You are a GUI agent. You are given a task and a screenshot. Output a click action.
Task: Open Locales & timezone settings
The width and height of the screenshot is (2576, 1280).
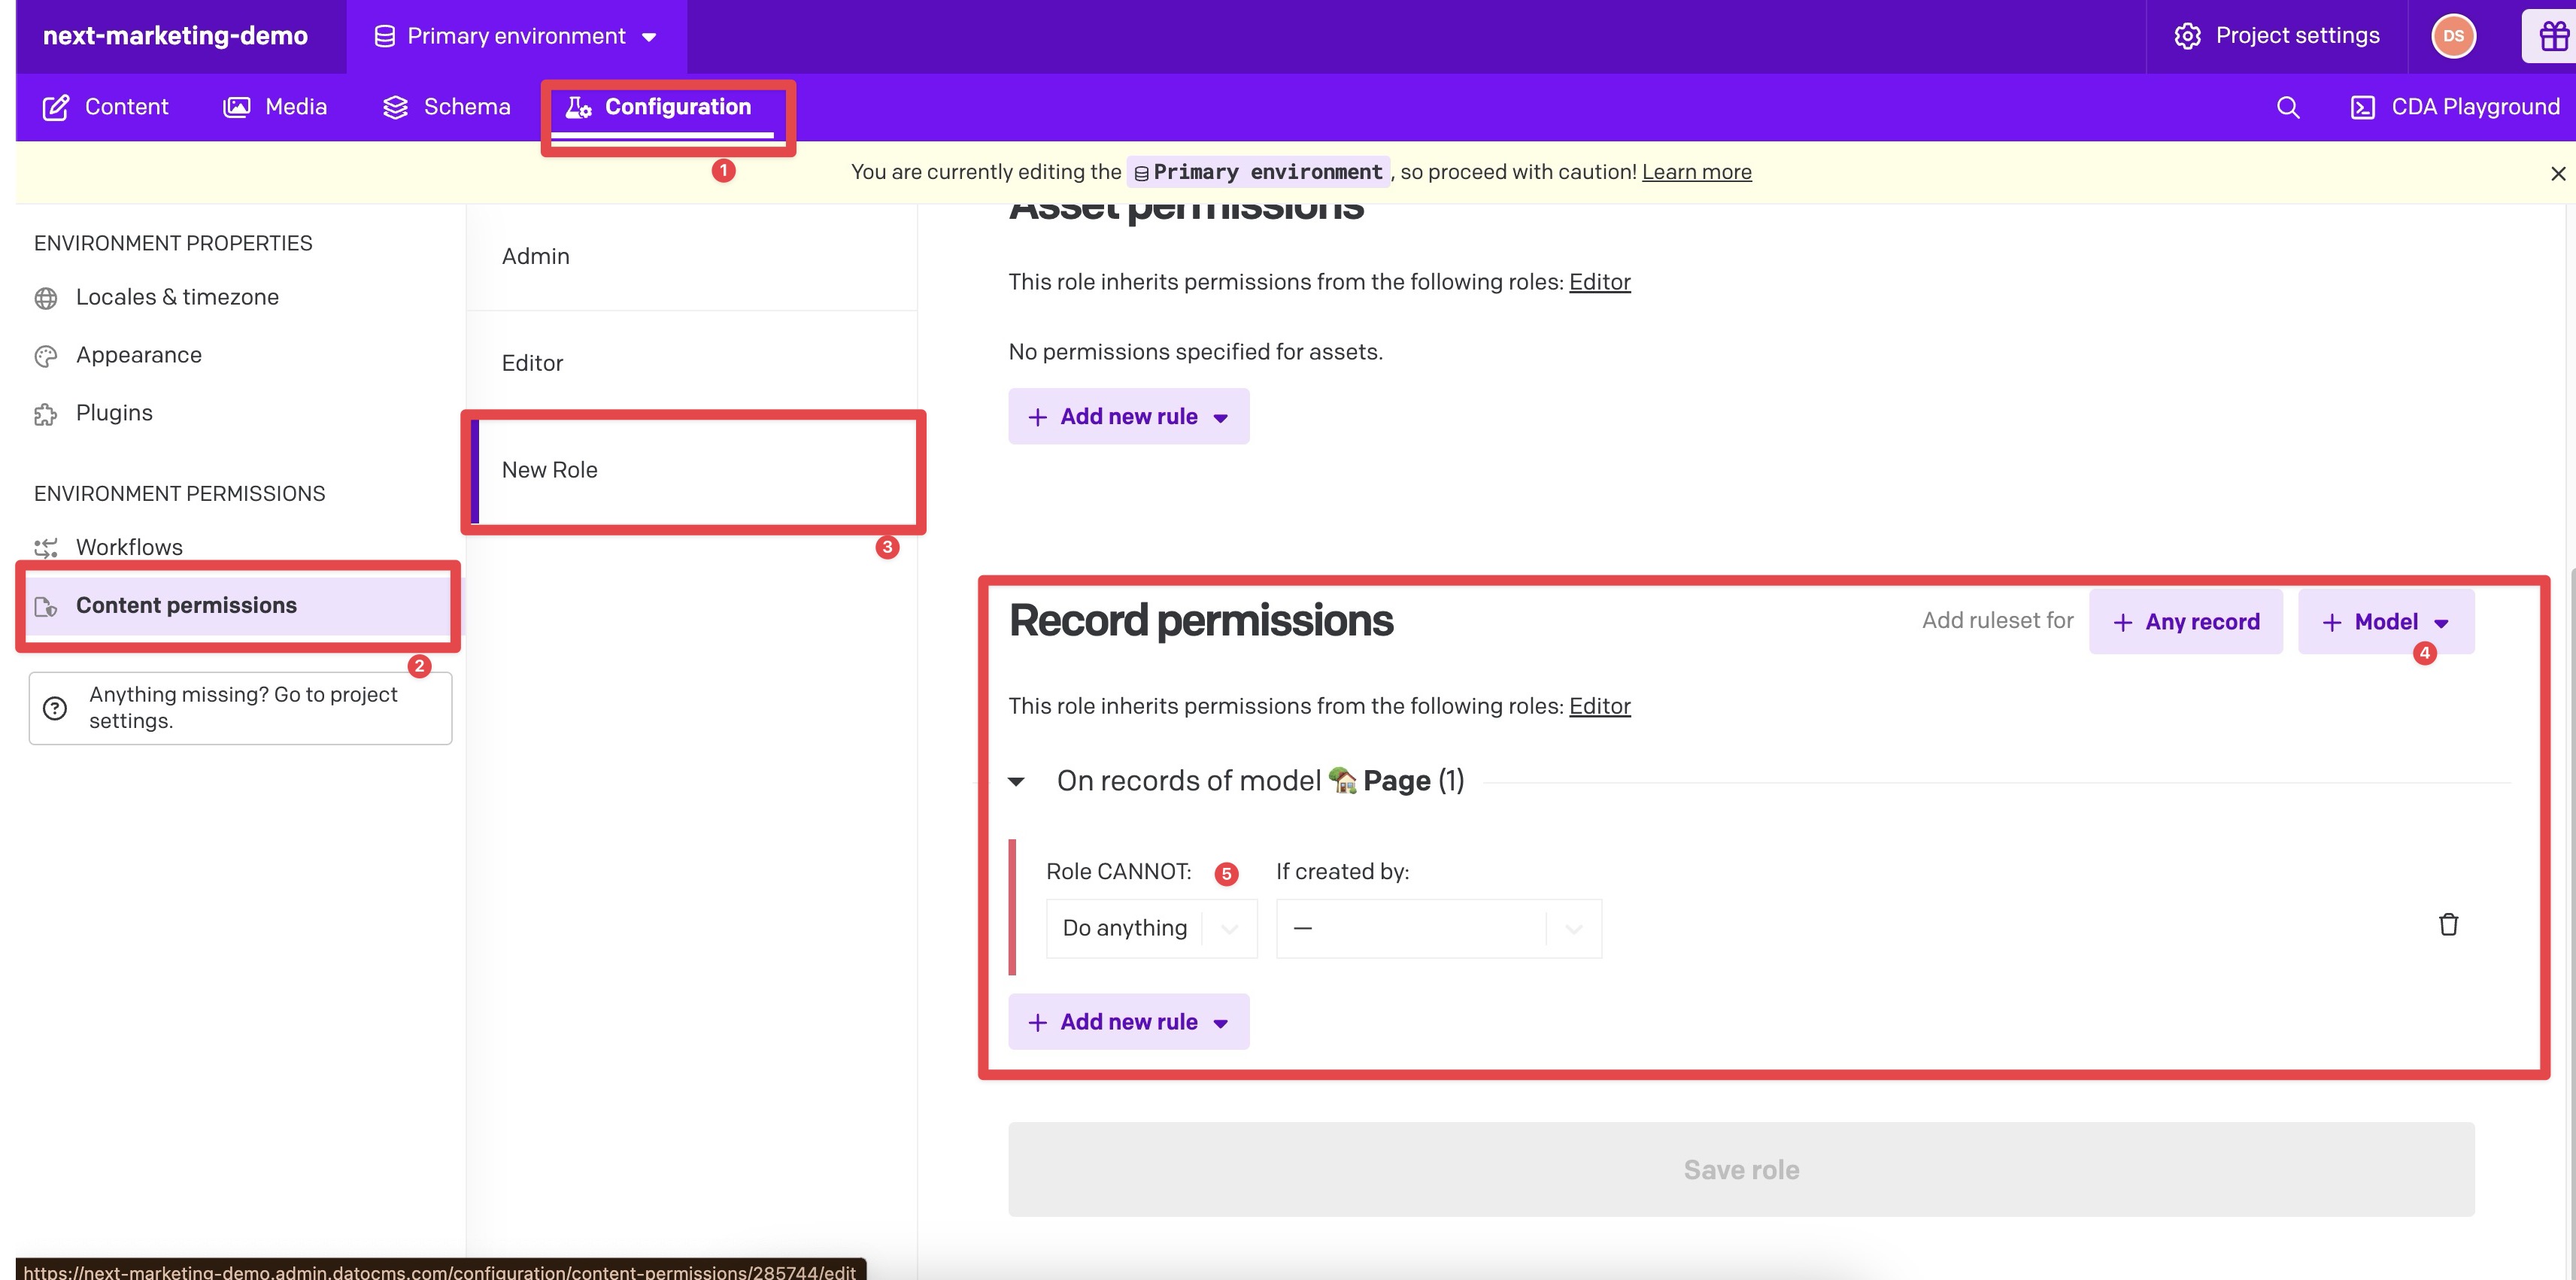click(177, 297)
